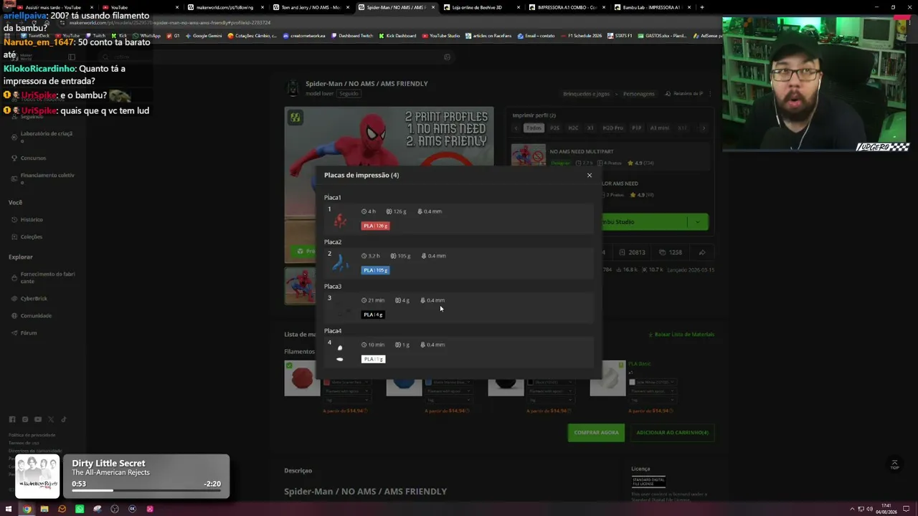Click the scroll-to-top icon at page right

[x=894, y=465]
